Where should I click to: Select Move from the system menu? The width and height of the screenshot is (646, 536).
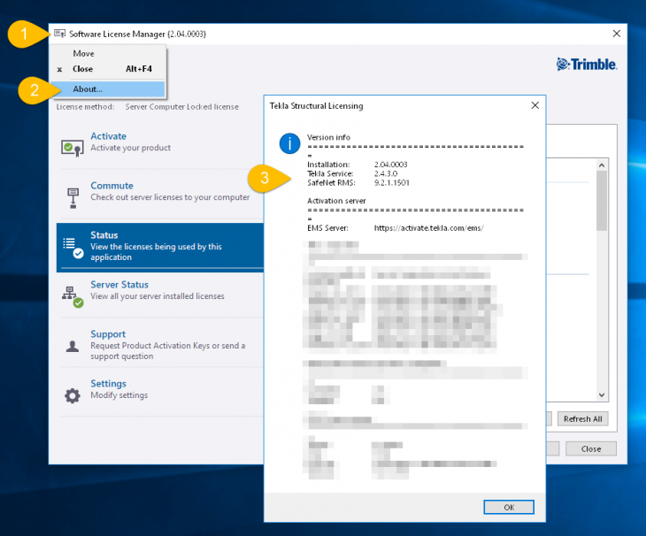click(108, 54)
